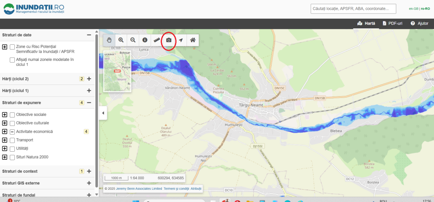Toggle the Situri Natura 2000 checkbox
Image resolution: width=434 pixels, height=202 pixels.
tap(12, 157)
